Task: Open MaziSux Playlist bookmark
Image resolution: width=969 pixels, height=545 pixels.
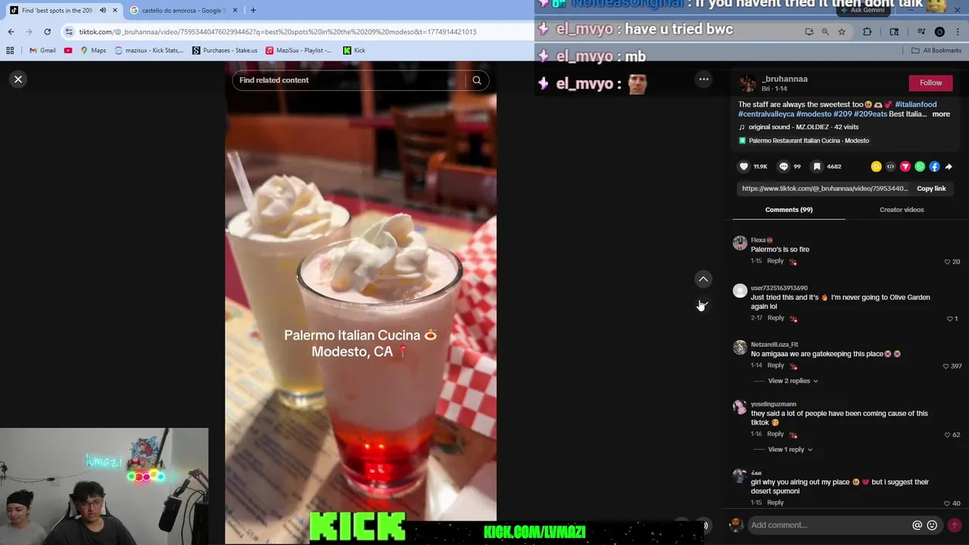Action: (299, 51)
